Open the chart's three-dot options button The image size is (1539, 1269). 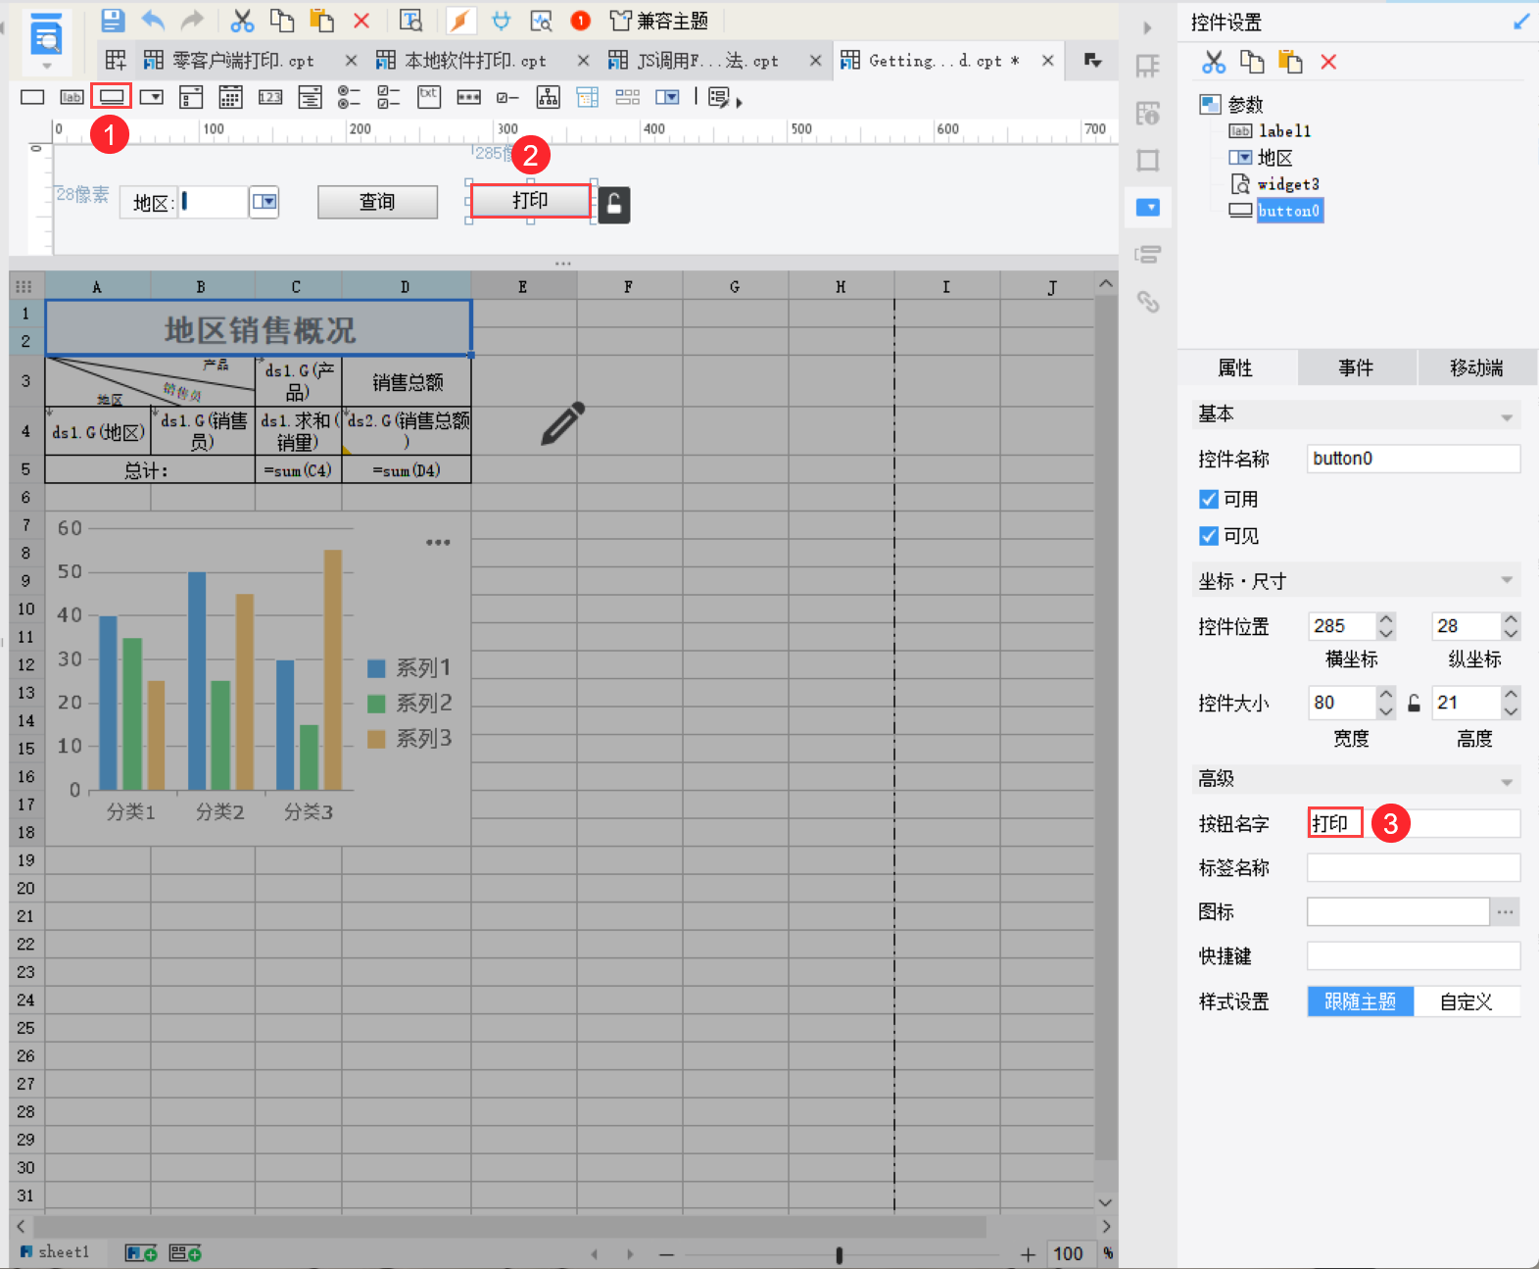click(x=438, y=542)
